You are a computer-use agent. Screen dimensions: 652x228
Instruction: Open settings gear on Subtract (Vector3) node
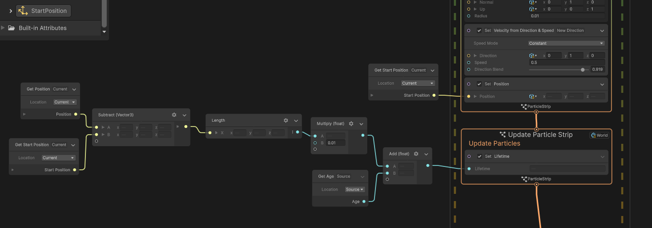pos(174,115)
